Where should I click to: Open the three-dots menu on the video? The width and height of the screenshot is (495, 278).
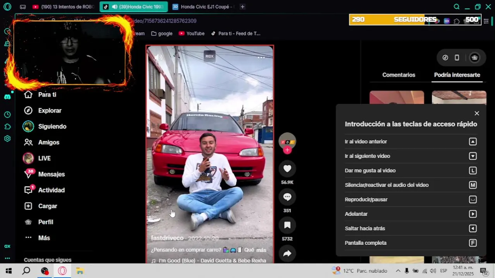pyautogui.click(x=261, y=58)
